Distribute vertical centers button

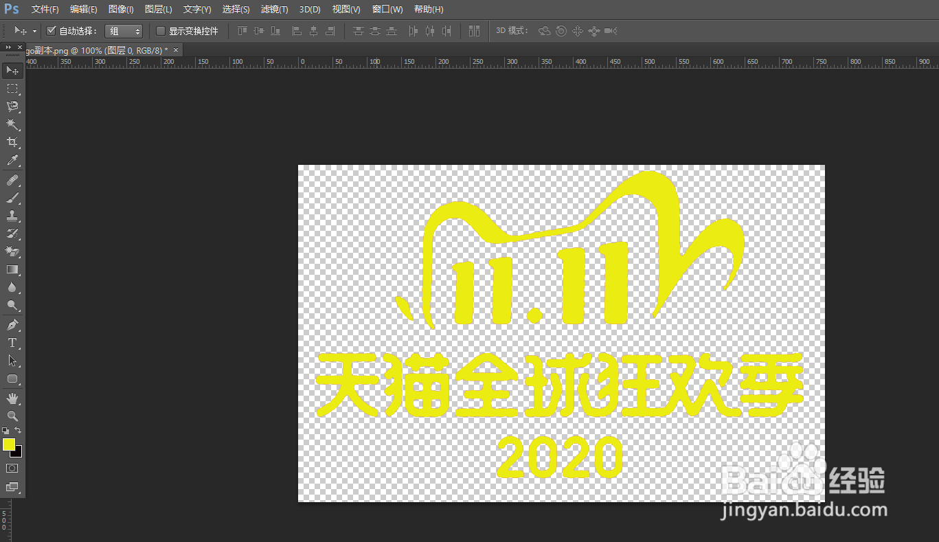[374, 31]
